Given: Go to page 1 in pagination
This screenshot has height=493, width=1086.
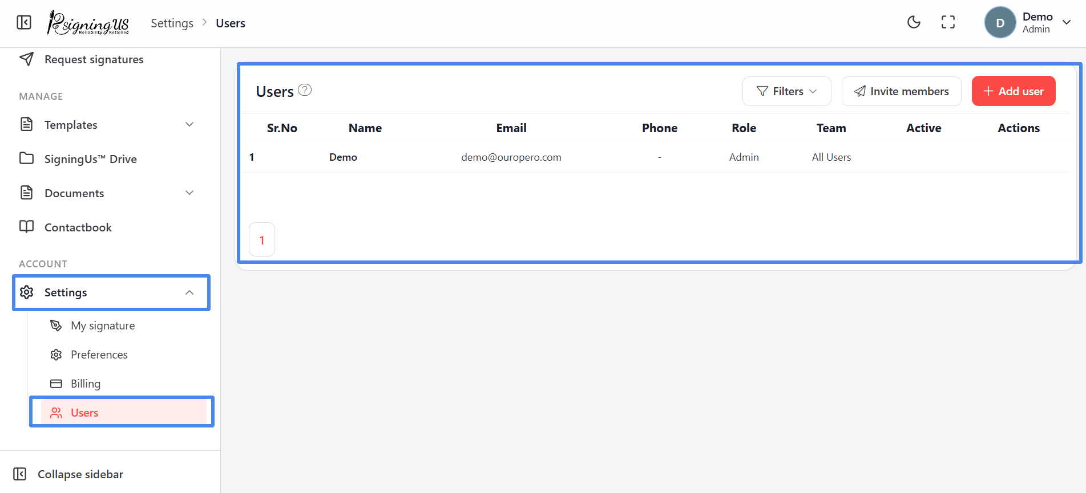Looking at the screenshot, I should pyautogui.click(x=262, y=240).
